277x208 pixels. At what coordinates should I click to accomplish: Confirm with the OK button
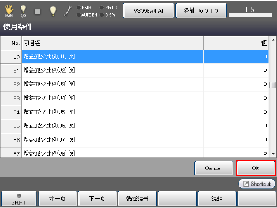pos(256,168)
